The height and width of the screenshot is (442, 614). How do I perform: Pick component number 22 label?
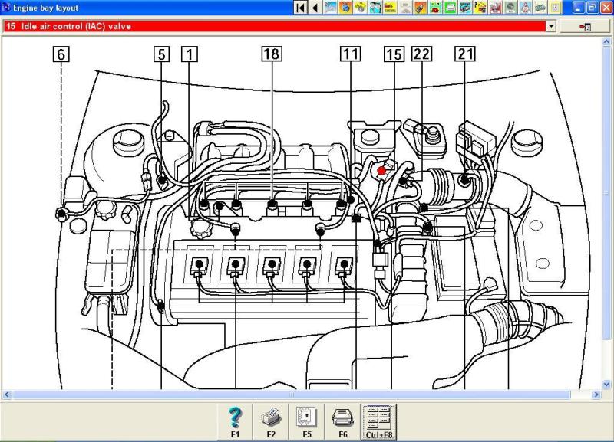421,54
